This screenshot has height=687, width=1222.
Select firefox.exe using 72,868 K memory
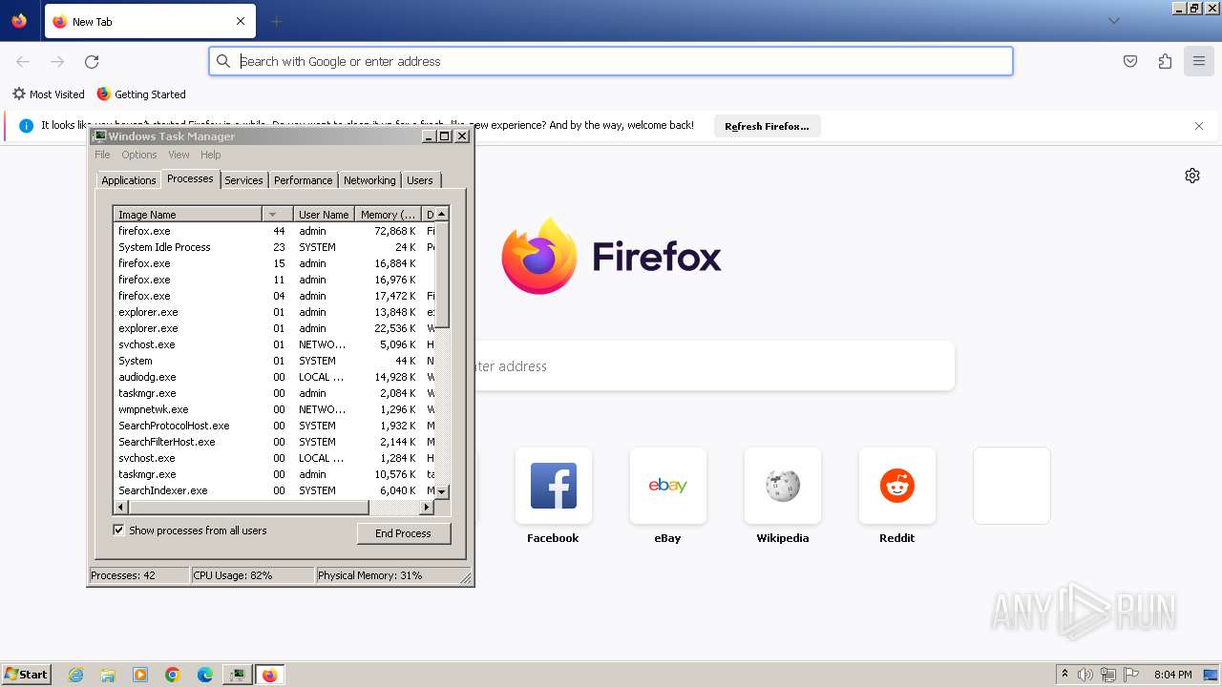274,231
